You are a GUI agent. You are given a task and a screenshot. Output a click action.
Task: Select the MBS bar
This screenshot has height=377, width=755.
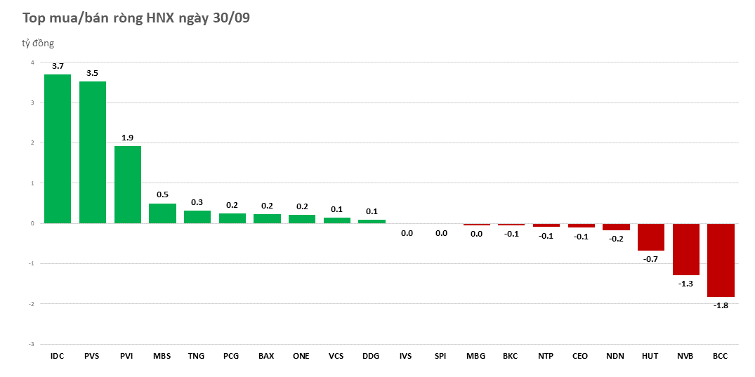162,213
